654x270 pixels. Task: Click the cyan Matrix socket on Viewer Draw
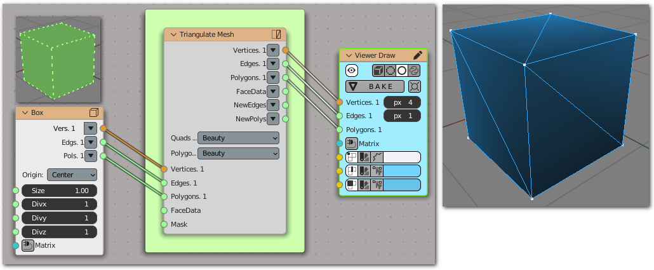(339, 144)
